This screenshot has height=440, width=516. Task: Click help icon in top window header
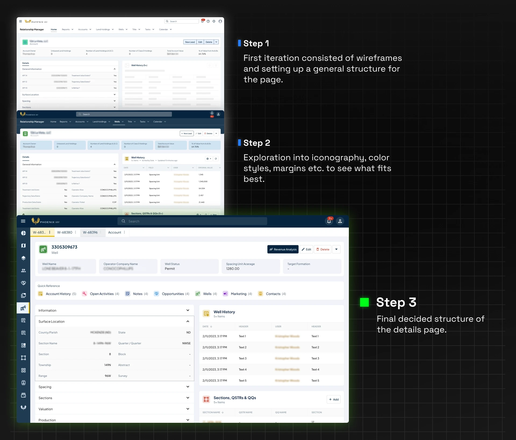[x=208, y=21]
